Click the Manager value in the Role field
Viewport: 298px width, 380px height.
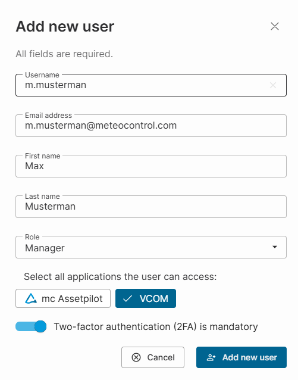45,248
